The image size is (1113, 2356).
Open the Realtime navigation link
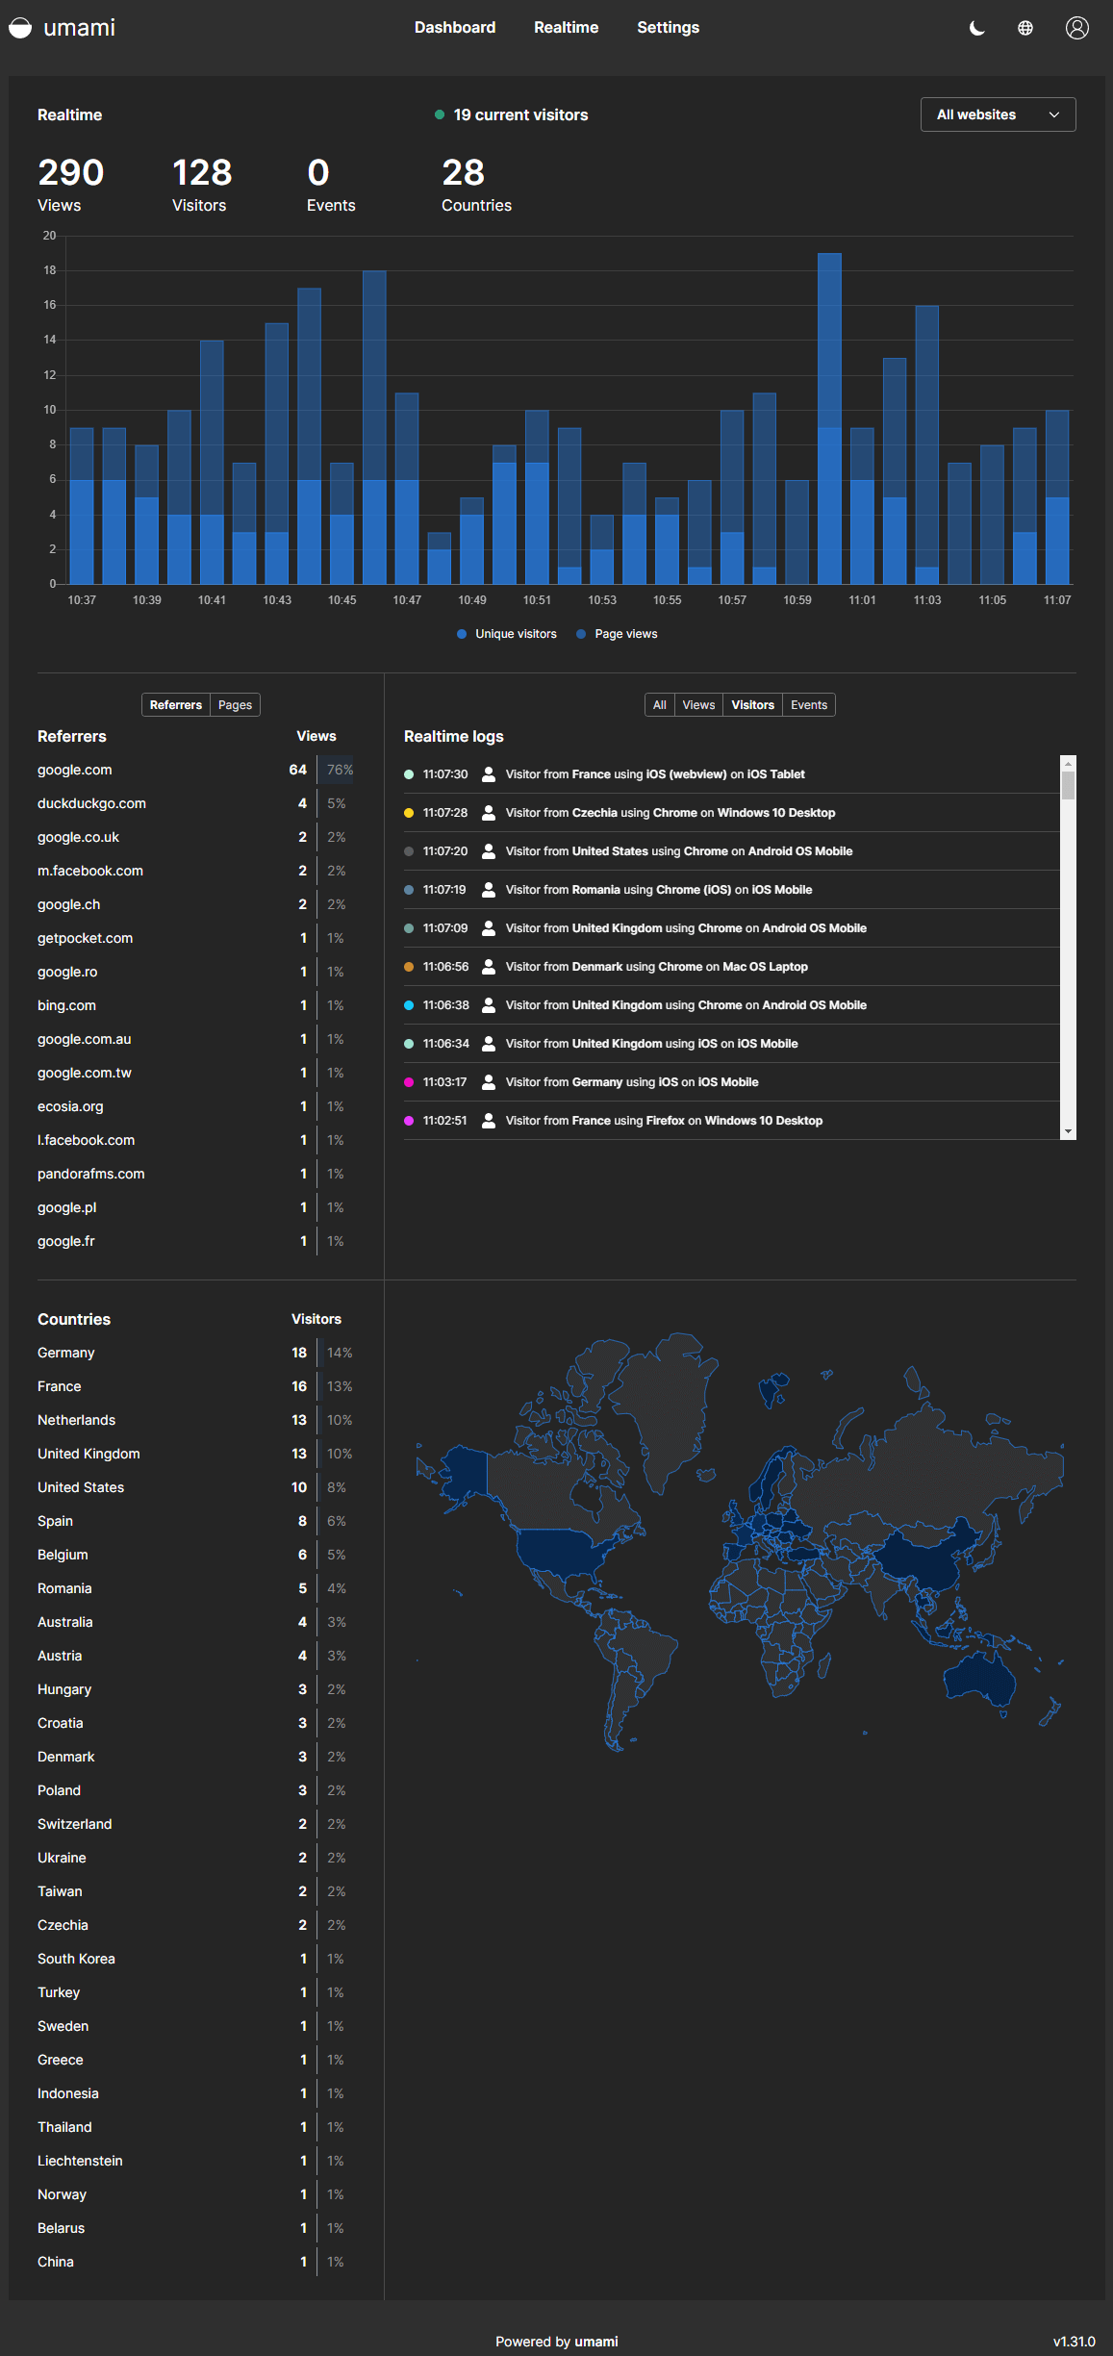(566, 28)
